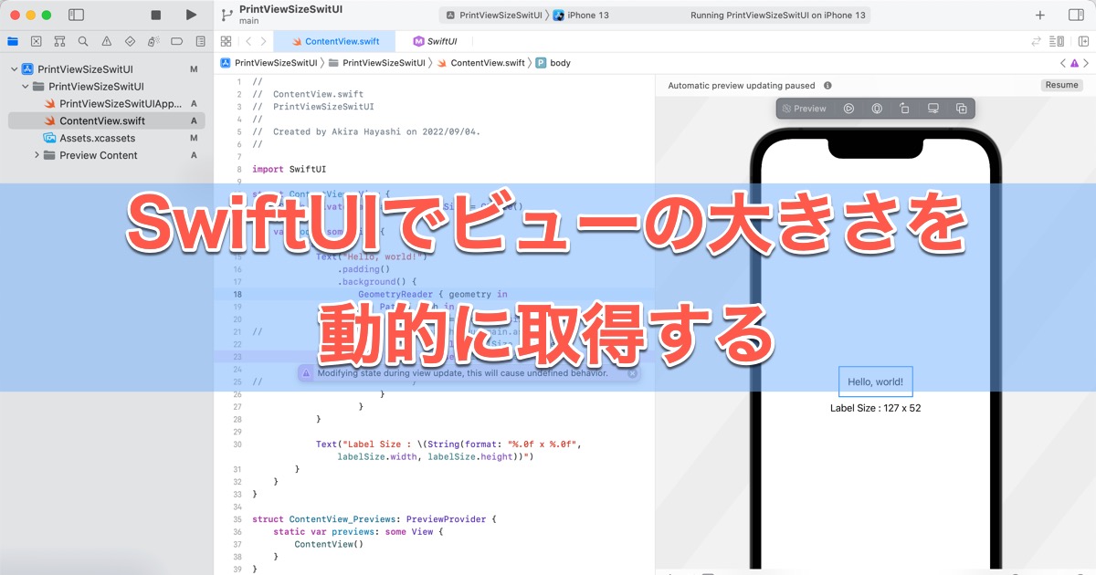Open the Find navigator magnifier icon
Screen dimensions: 1096x575
pos(83,41)
